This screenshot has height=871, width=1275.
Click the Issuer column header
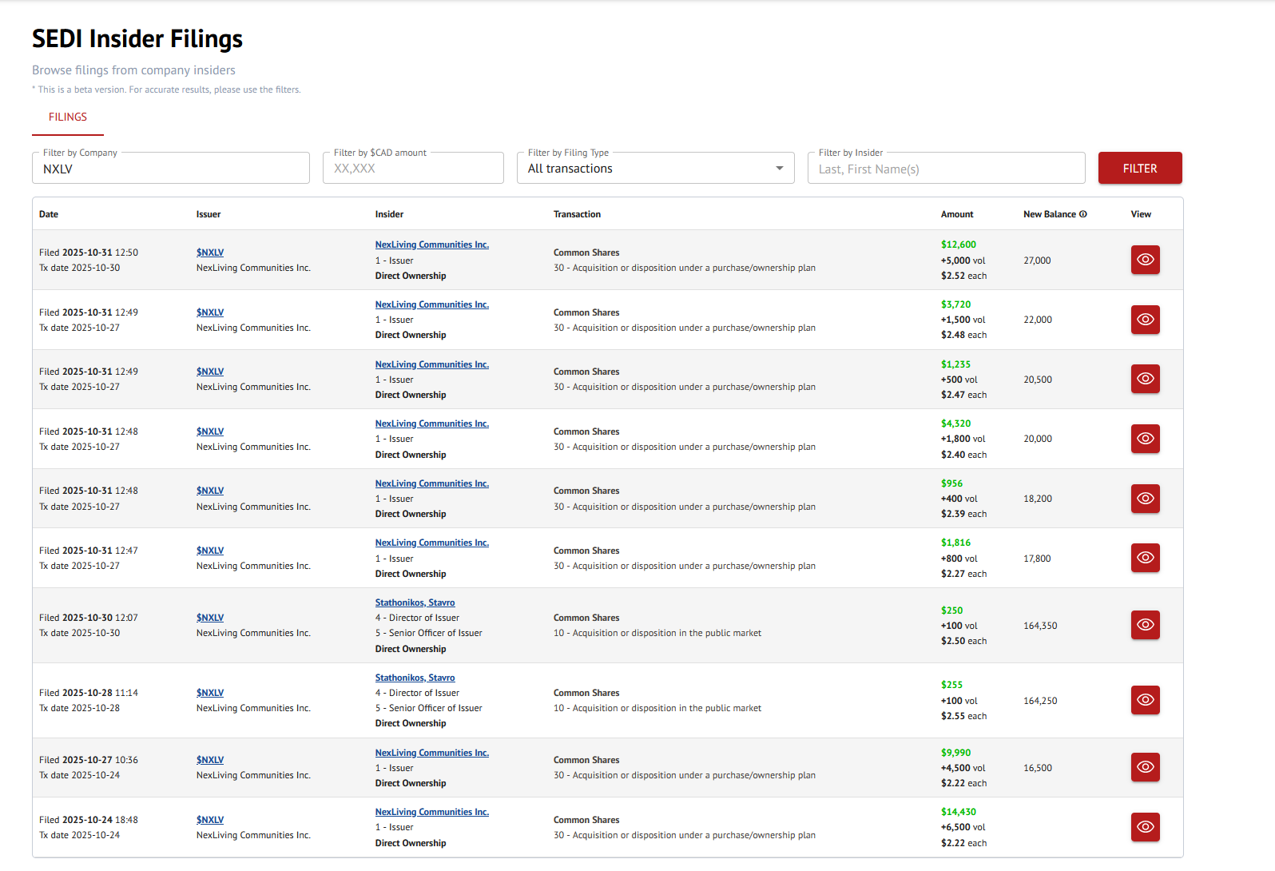point(209,214)
